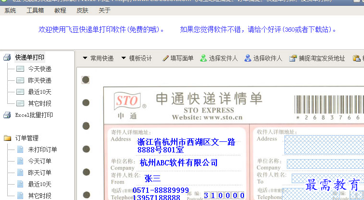The image size is (364, 200).
Task: Open the 教程 menu
Action: pos(60,11)
